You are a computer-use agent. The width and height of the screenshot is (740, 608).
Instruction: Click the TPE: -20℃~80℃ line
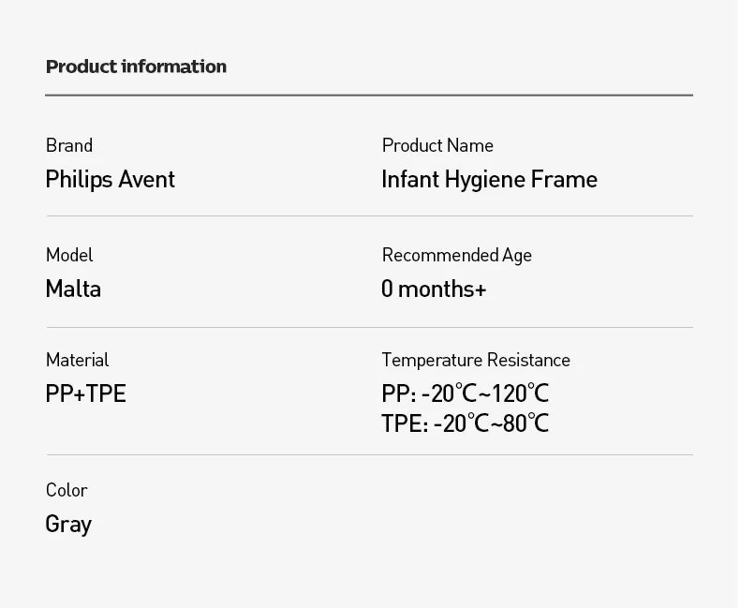pos(465,423)
